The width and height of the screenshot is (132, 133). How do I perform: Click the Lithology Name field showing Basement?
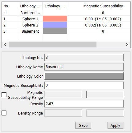coord(84,67)
